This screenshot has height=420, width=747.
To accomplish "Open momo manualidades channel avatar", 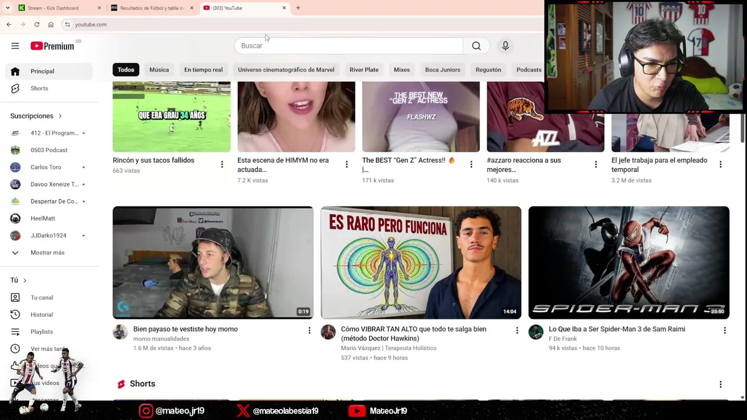I will click(x=120, y=332).
